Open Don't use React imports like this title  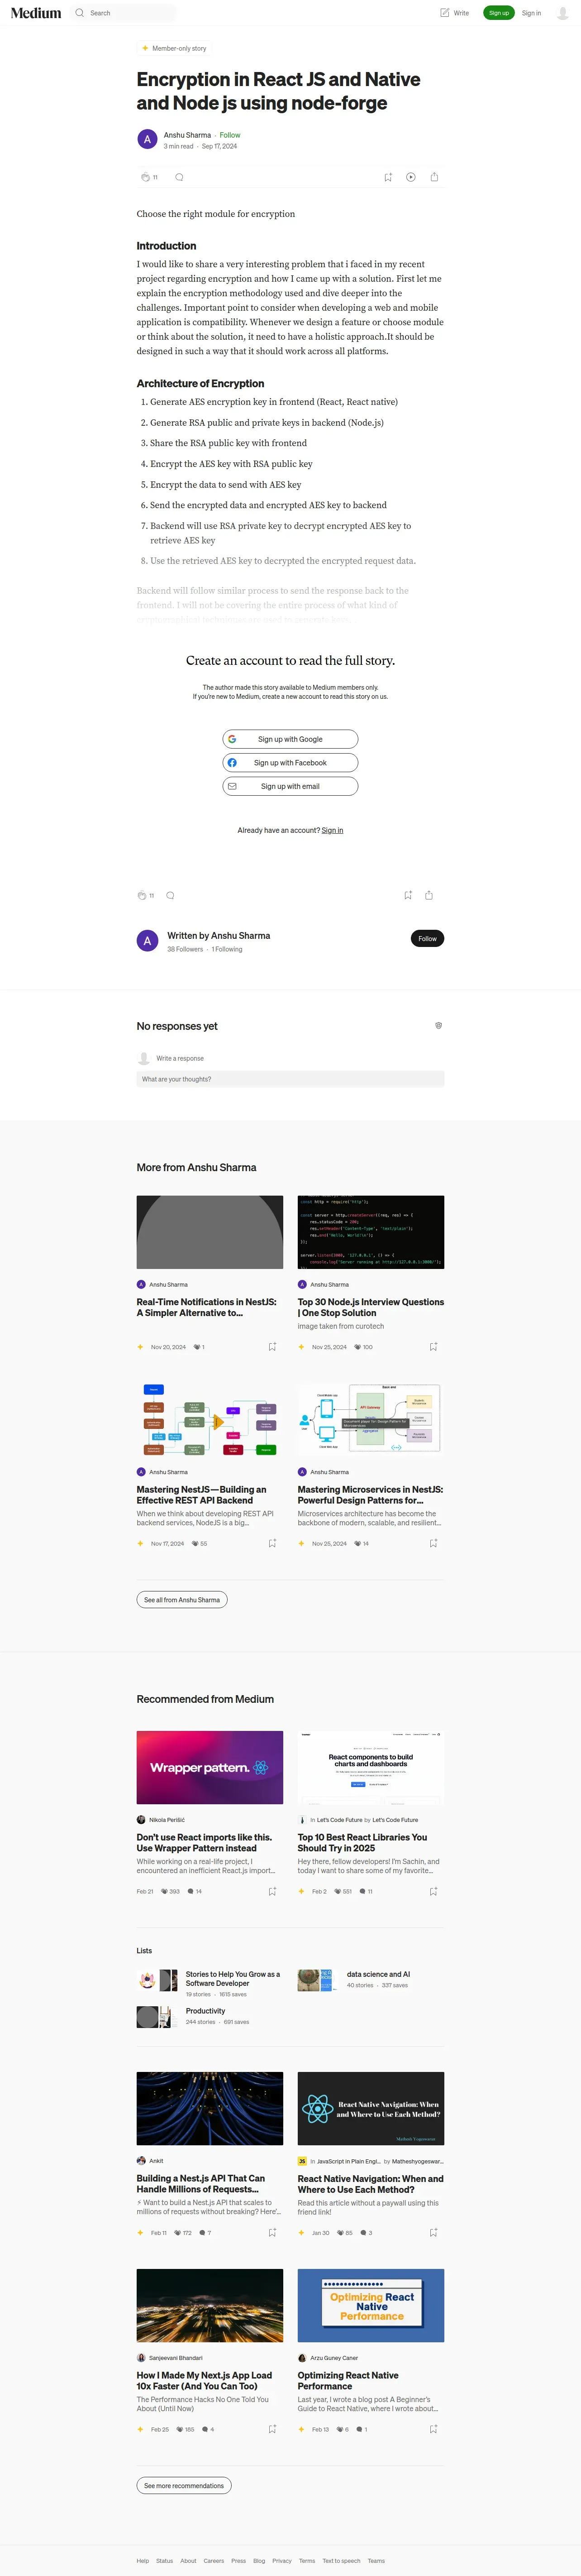[x=205, y=1843]
